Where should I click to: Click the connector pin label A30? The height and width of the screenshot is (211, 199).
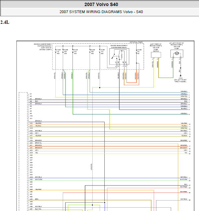tap(31, 167)
